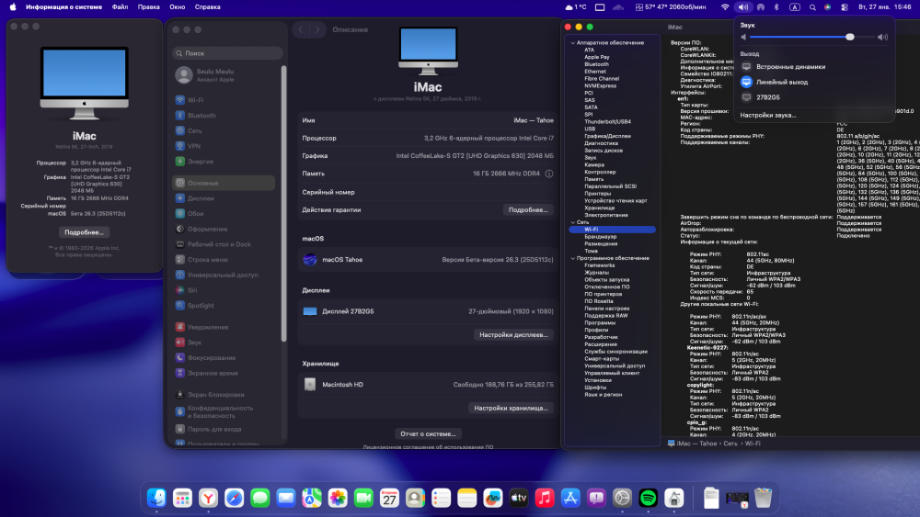Open Настройки хранилища button

click(x=511, y=408)
